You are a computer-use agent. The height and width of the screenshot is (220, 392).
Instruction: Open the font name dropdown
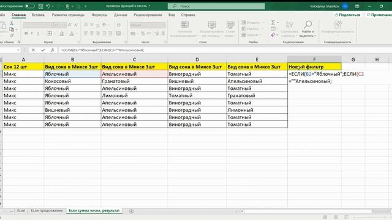[x=52, y=25]
